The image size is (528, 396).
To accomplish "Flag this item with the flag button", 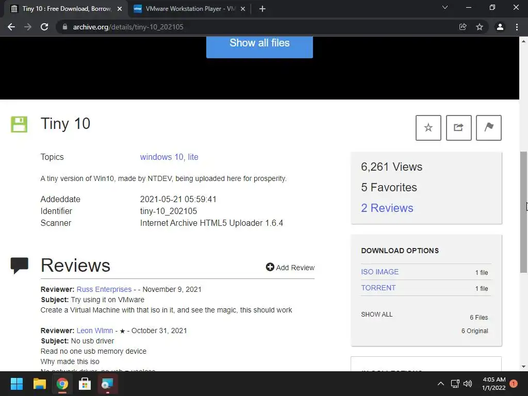I will click(489, 128).
